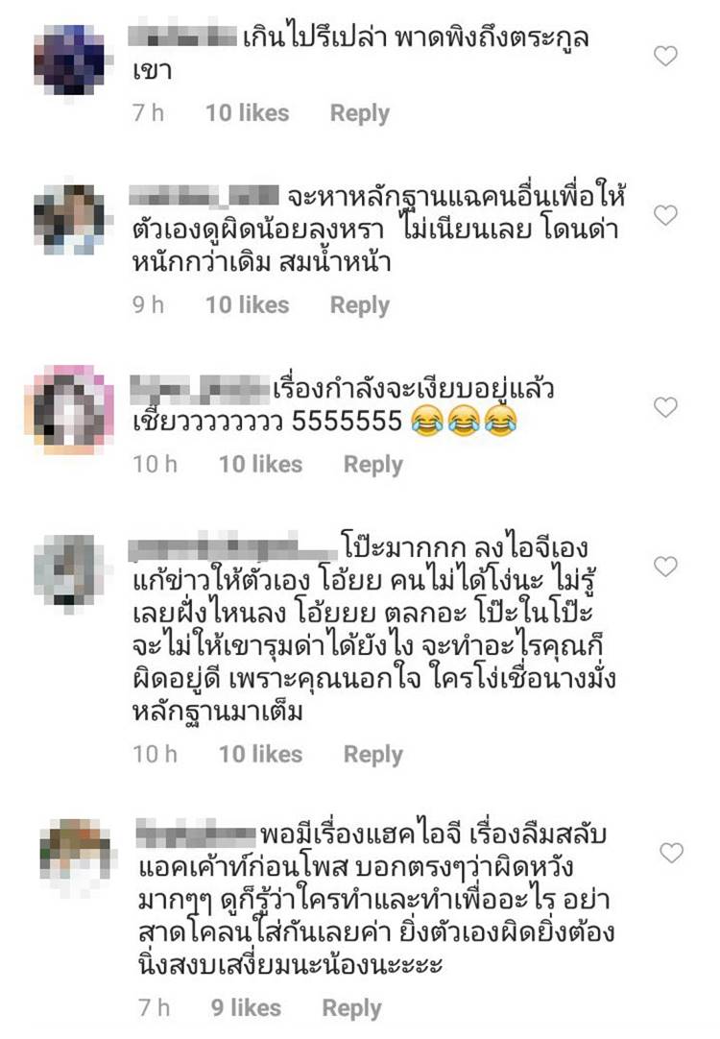Viewport: 720px width, 1039px height.
Task: Open fifth commenter's profile picture
Action: pyautogui.click(x=76, y=855)
